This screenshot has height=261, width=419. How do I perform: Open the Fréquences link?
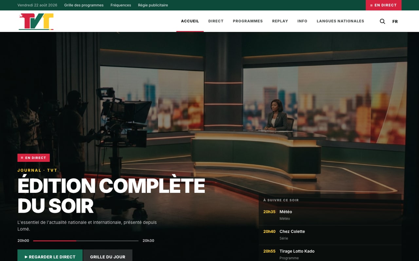pos(121,5)
